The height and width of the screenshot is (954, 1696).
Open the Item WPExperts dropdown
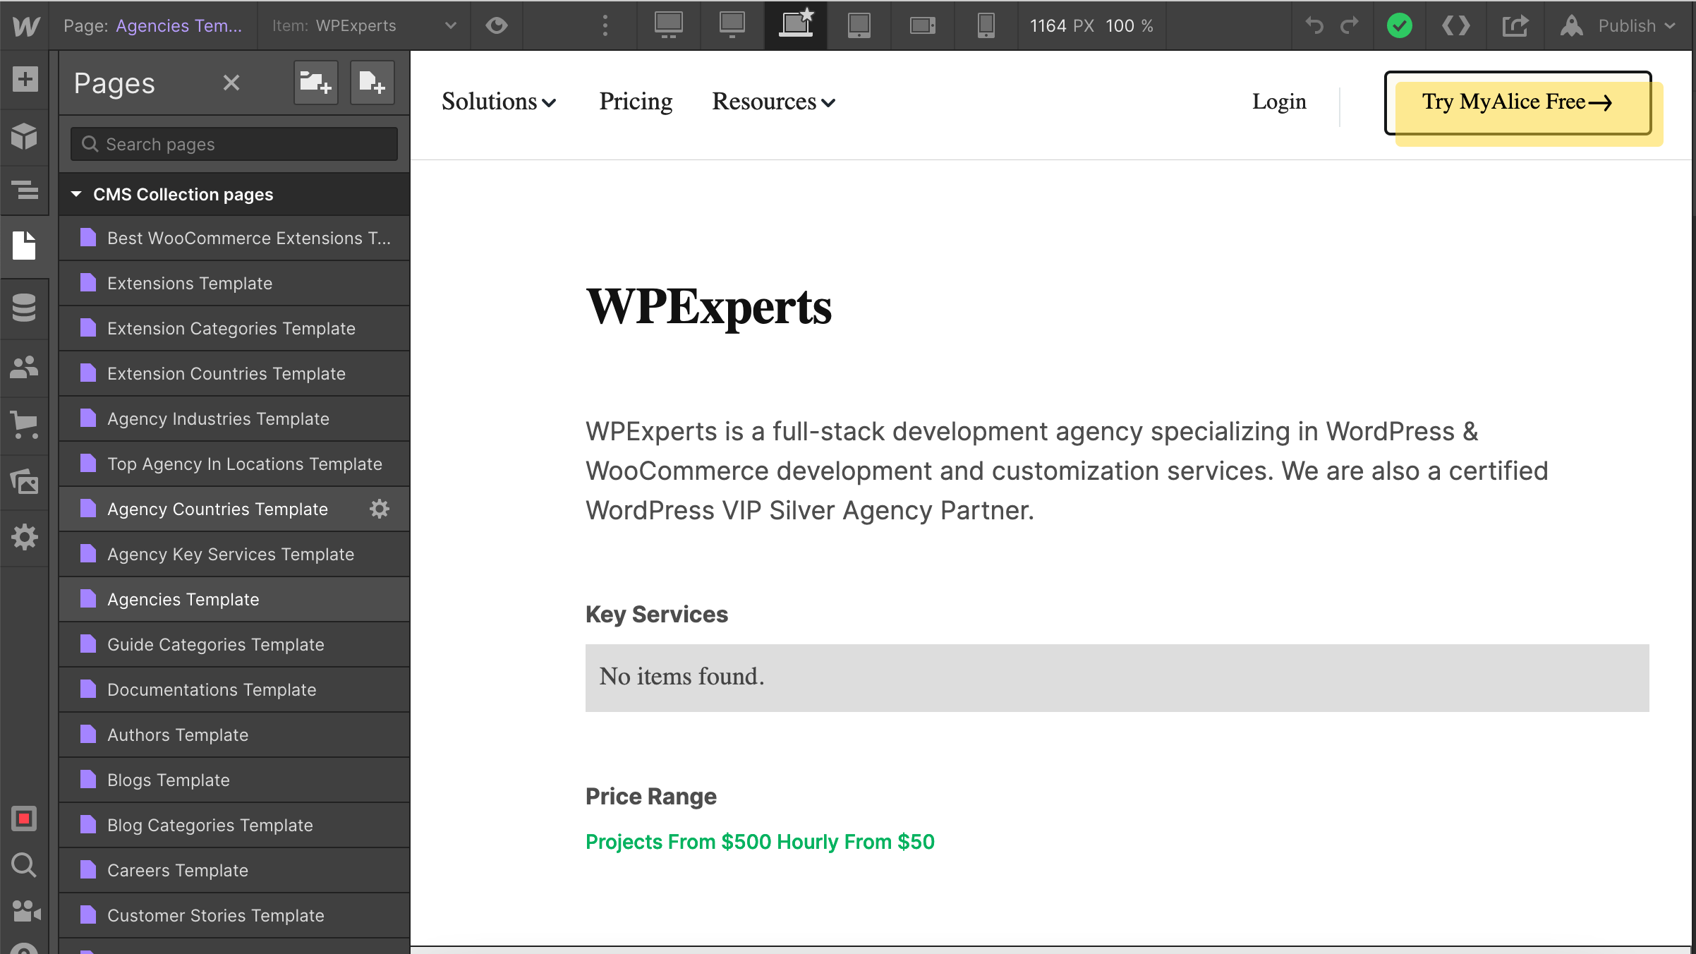point(364,26)
